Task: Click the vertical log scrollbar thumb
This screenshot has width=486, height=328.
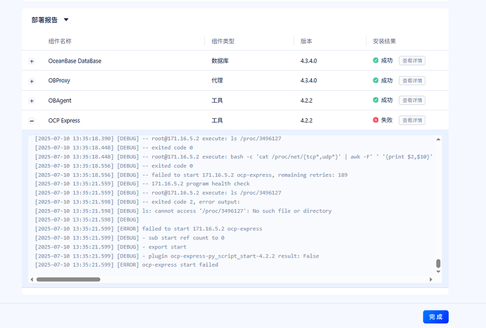Action: [x=438, y=263]
